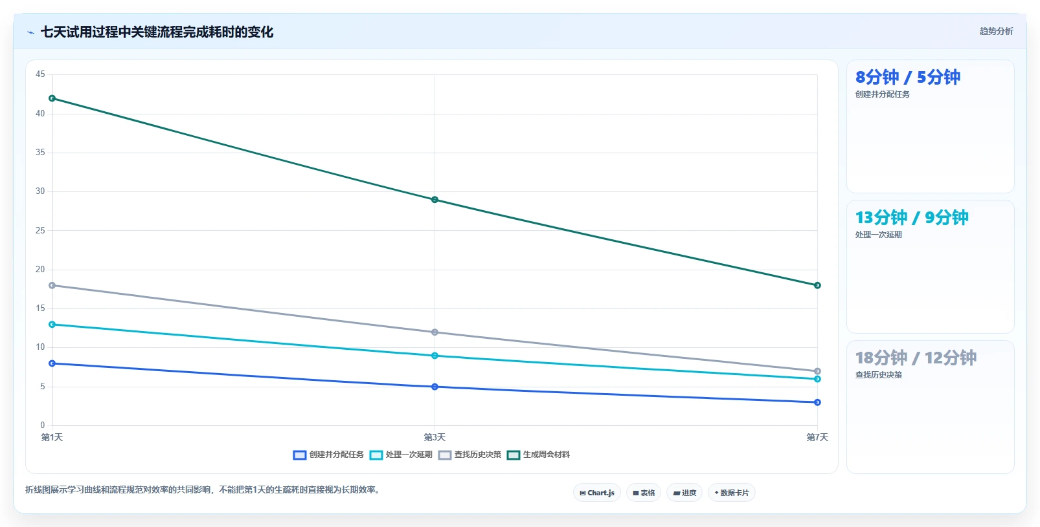Open the 8分钟 / 5分钟 stat card
1040x527 pixels.
click(x=930, y=126)
